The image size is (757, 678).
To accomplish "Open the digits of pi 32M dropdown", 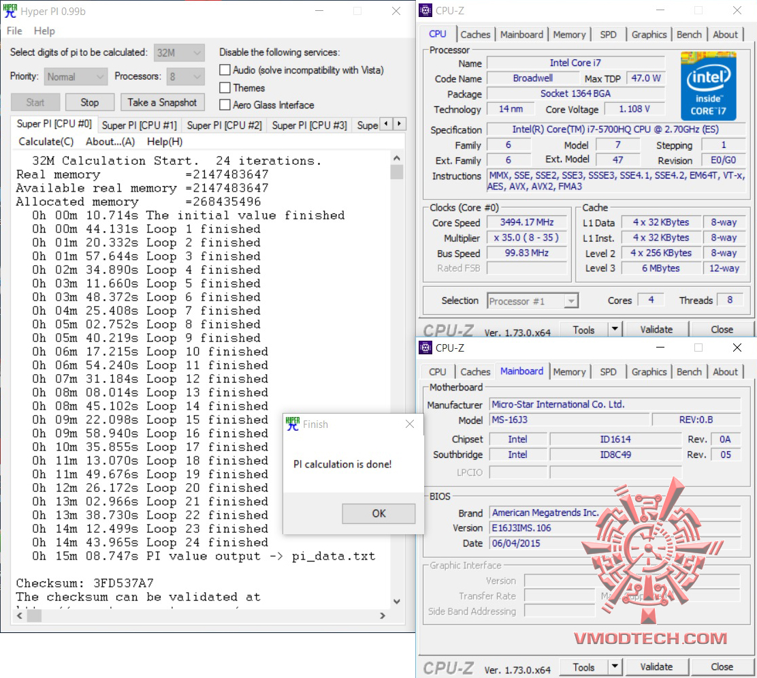I will coord(179,52).
